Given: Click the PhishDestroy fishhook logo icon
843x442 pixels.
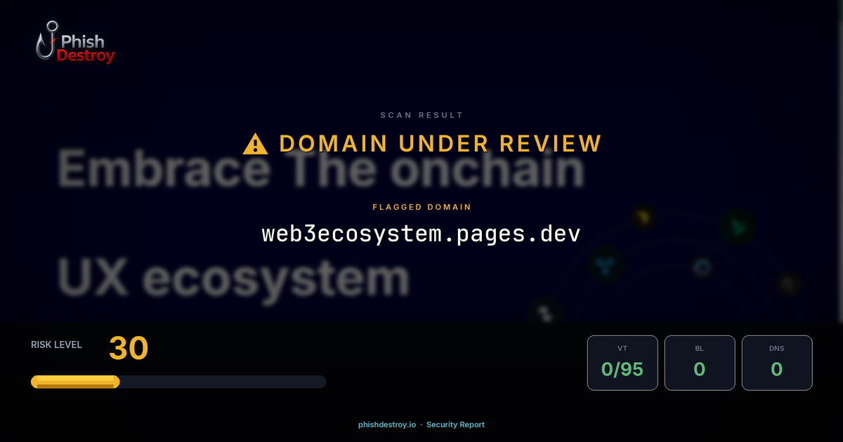Looking at the screenshot, I should tap(46, 41).
